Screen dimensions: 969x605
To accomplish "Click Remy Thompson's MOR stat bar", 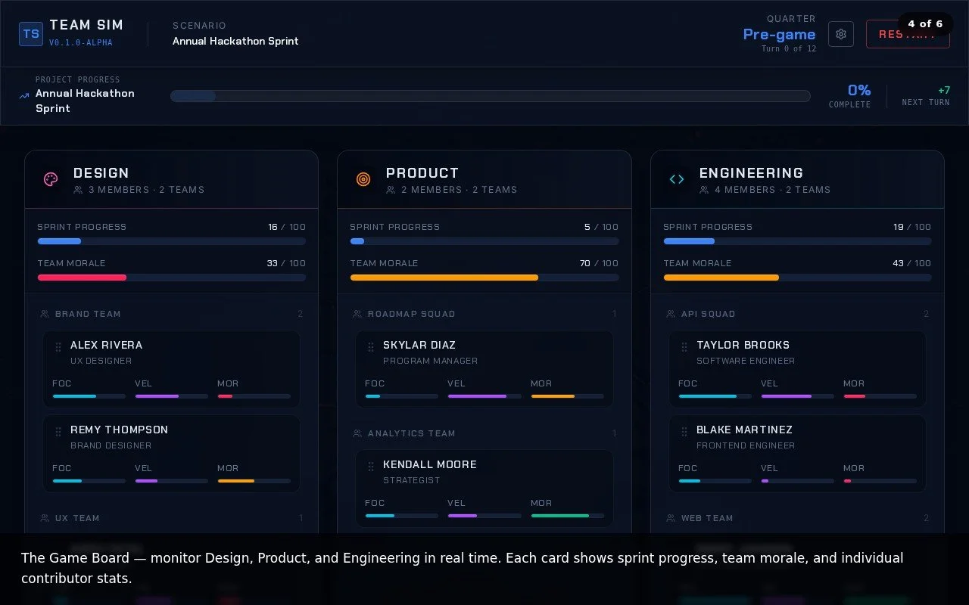I will (x=254, y=481).
